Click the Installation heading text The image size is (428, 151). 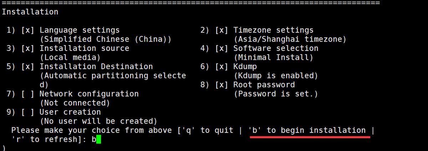click(30, 12)
